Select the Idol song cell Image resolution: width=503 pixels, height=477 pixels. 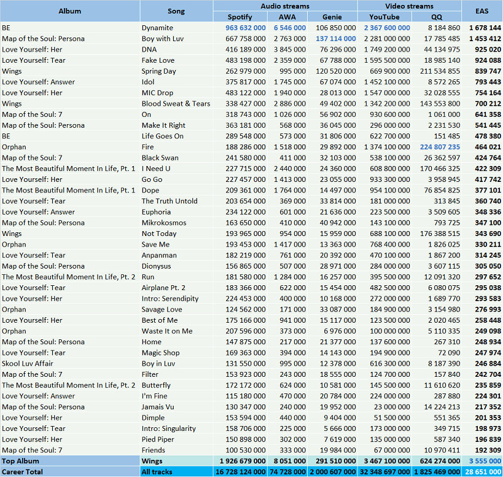[176, 82]
